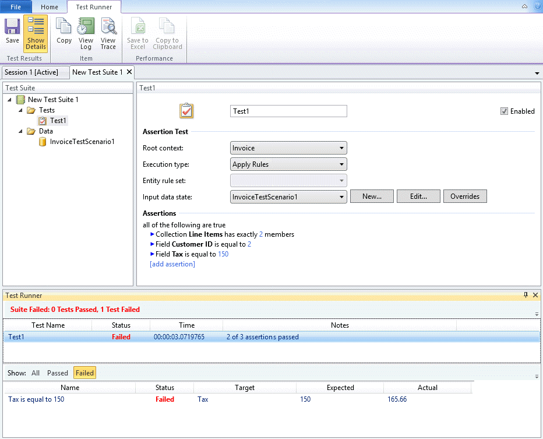The width and height of the screenshot is (543, 439).
Task: Uncheck the Enabled checkbox
Action: pos(504,111)
